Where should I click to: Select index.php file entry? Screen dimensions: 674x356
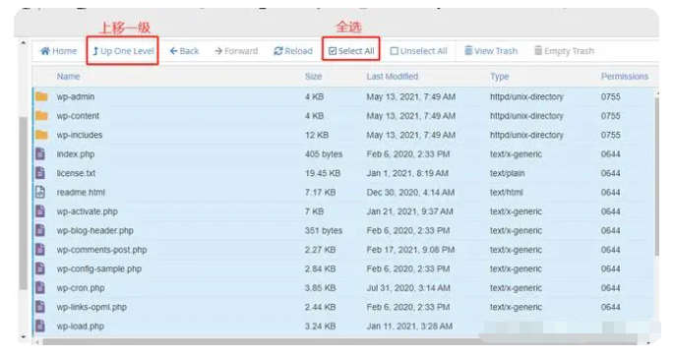[x=344, y=154]
